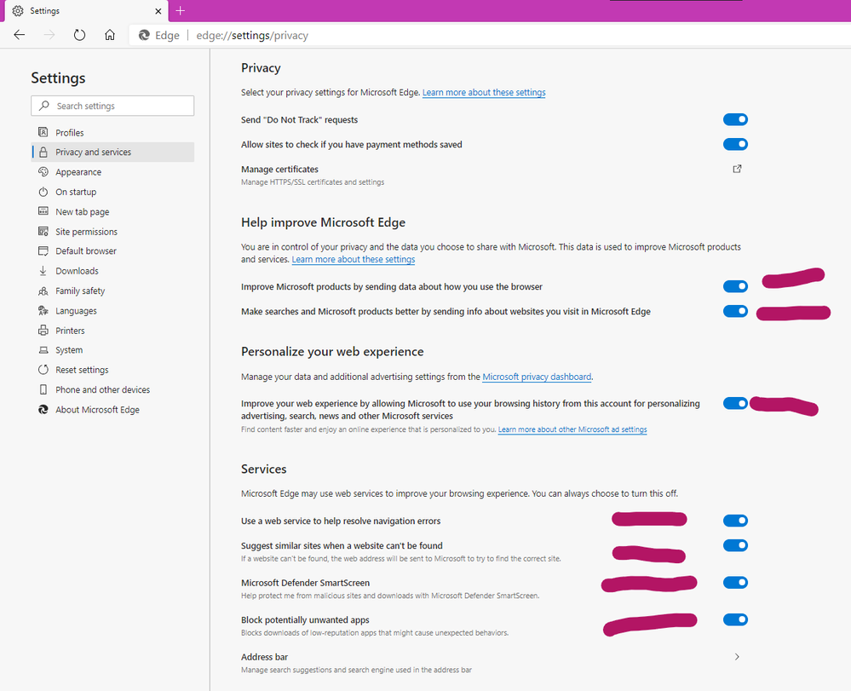Click the Settings tab gear icon

point(18,11)
